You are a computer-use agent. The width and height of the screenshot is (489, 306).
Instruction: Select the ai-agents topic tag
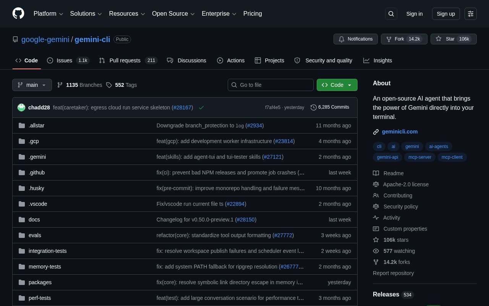pyautogui.click(x=439, y=146)
